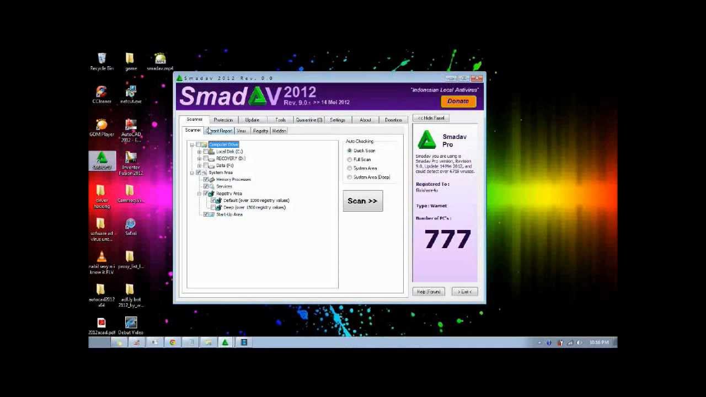The width and height of the screenshot is (706, 397).
Task: Click the Smadav taskbar button
Action: pyautogui.click(x=225, y=342)
